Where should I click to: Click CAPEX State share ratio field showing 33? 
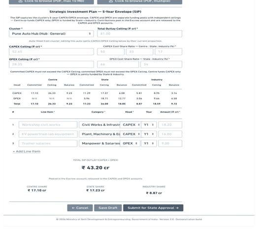coord(140,52)
